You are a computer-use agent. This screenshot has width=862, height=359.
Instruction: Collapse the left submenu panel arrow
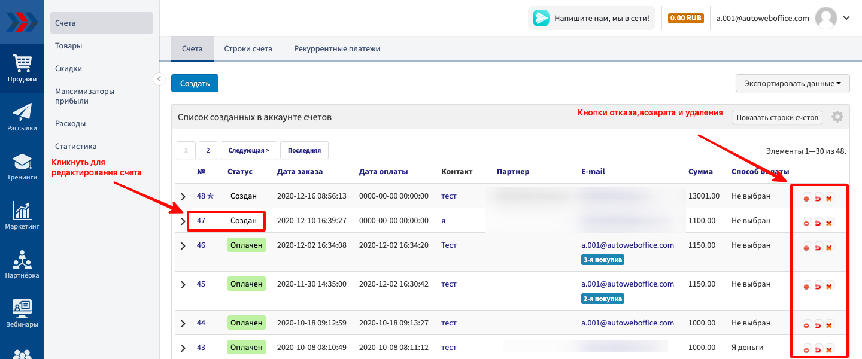159,78
